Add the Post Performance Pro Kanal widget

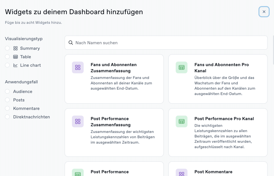point(218,132)
